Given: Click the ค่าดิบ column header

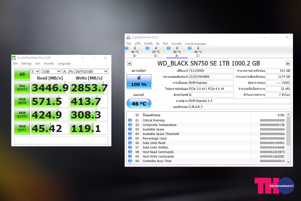Looking at the screenshot, I should point(281,115).
